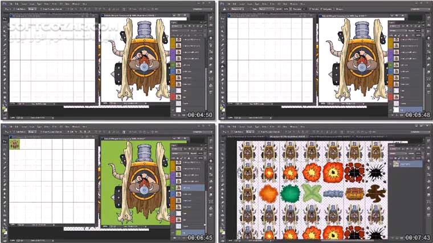Toggle All Layers checkbox in the 00:05:48 frame
This screenshot has height=243, width=433.
[x=334, y=9]
